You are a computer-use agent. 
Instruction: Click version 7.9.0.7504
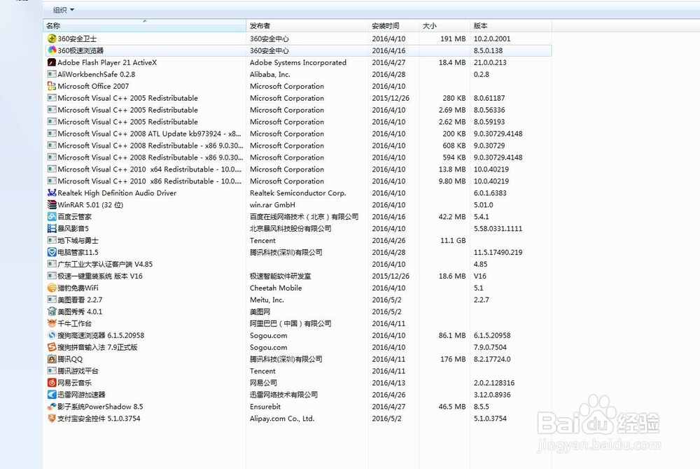click(490, 347)
